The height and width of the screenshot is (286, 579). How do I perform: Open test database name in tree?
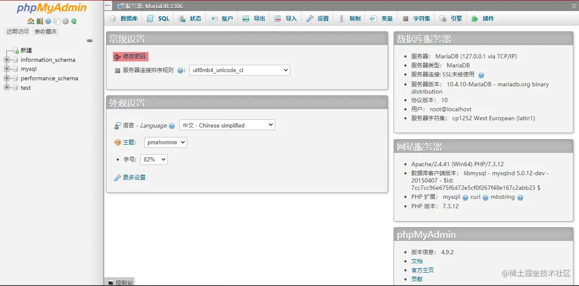point(26,88)
